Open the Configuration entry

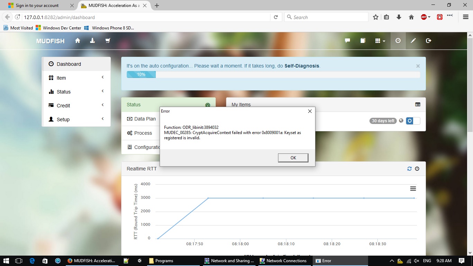pyautogui.click(x=144, y=147)
